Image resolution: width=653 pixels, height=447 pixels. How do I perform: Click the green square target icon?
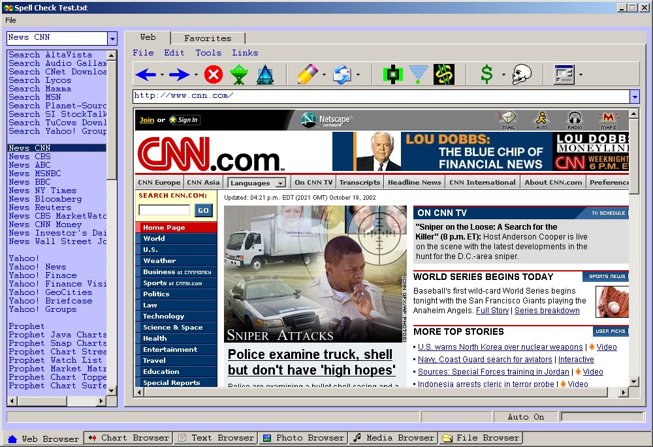(393, 75)
